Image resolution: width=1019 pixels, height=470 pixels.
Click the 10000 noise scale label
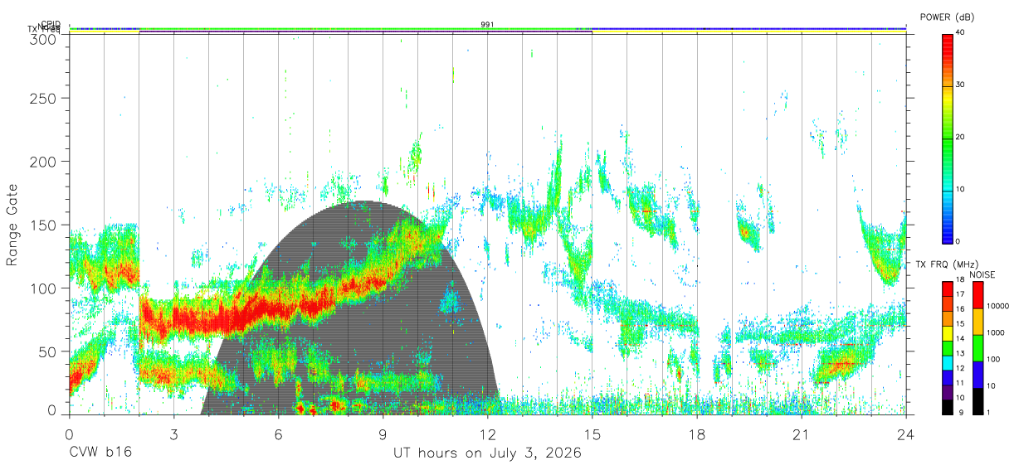(x=998, y=306)
